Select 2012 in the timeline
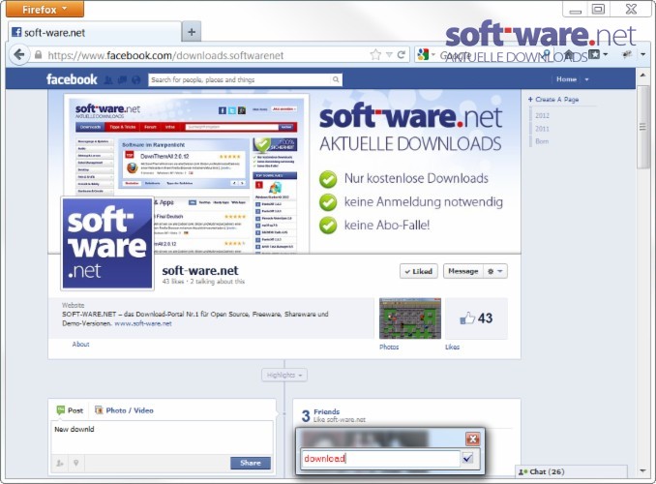This screenshot has width=656, height=484. (542, 115)
